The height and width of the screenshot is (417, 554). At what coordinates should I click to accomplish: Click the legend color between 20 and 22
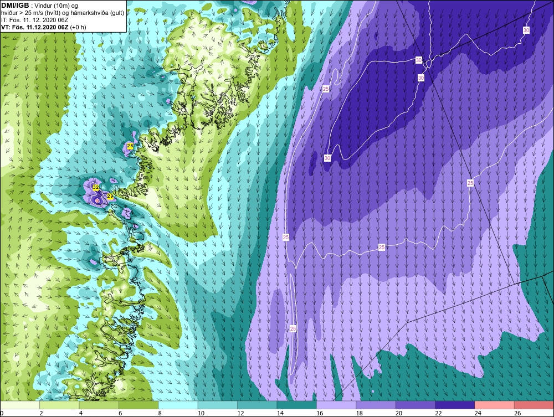click(x=416, y=405)
